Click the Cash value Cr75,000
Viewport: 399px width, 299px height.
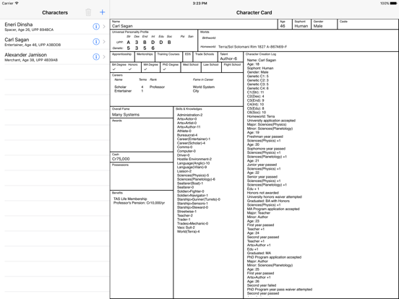[121, 159]
